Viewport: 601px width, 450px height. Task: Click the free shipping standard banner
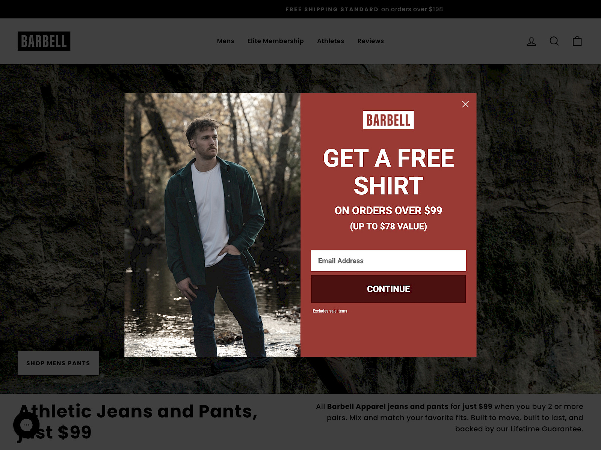[364, 9]
